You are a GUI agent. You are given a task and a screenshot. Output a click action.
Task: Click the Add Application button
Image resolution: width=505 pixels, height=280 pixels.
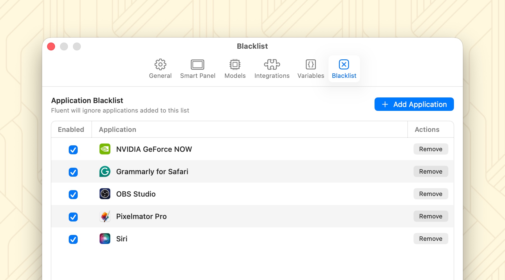click(414, 104)
